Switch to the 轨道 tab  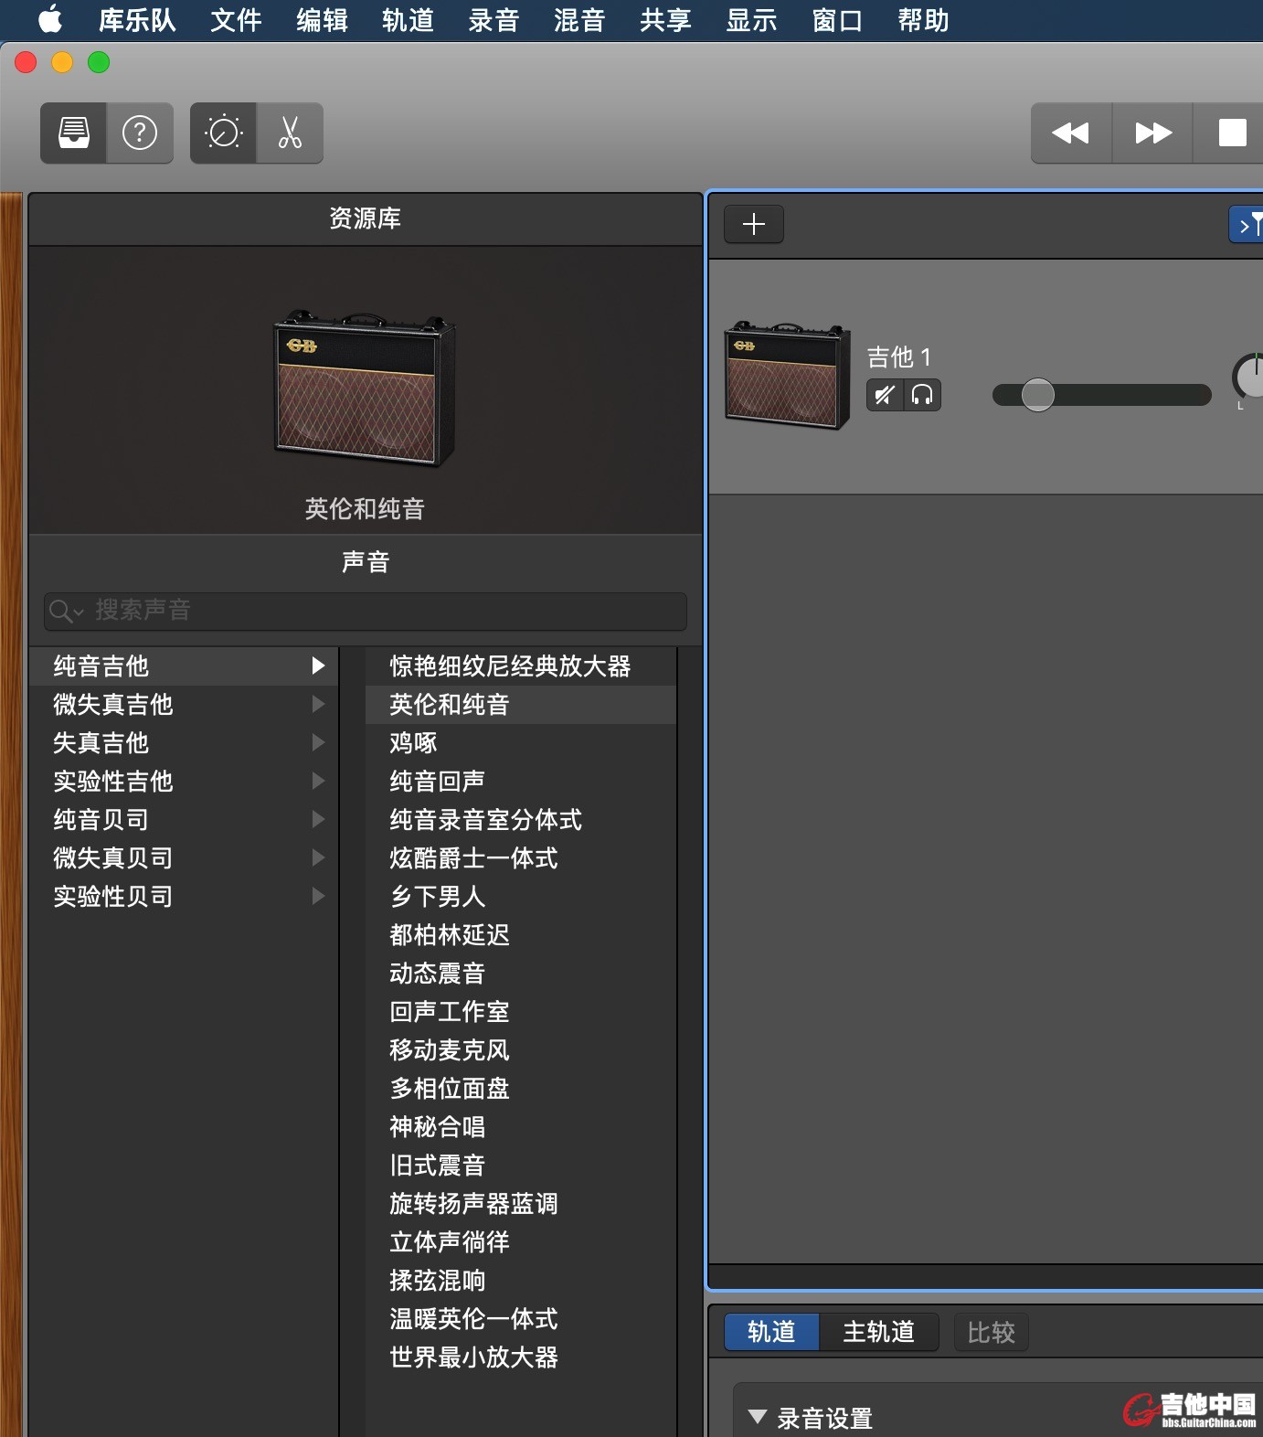771,1332
